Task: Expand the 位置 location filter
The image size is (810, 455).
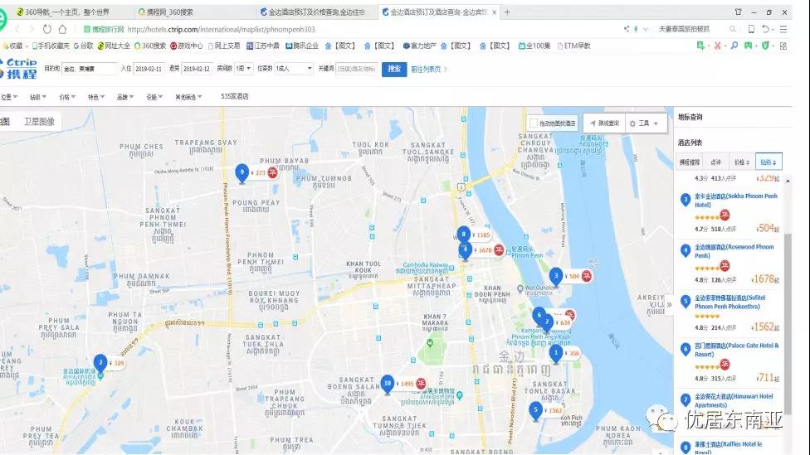Action: 9,96
